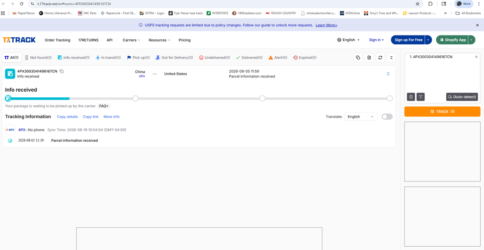Open the Rapid Recon bookmark
The image size is (484, 250).
coord(24,13)
